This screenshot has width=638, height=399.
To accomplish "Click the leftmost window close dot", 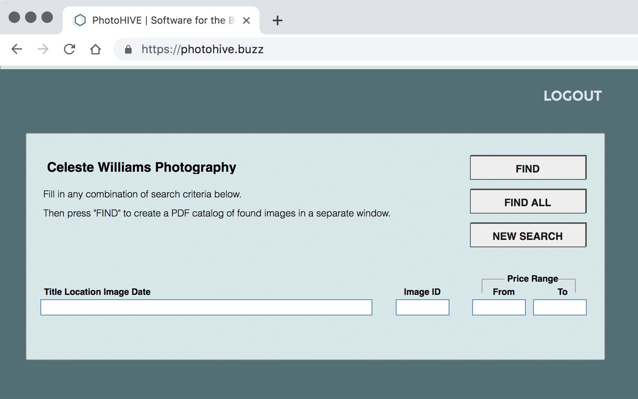I will pos(14,17).
